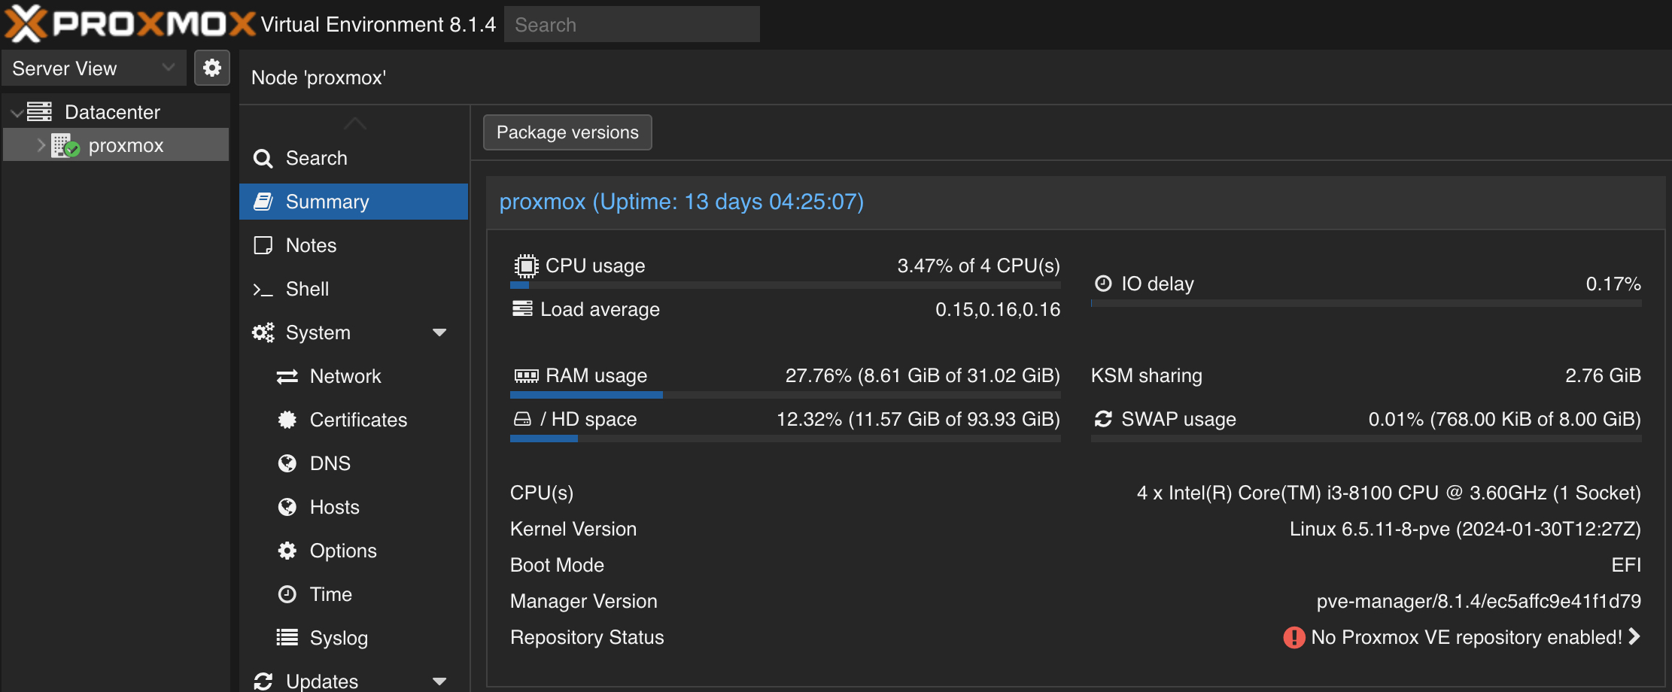Click the Datacenter icon in tree

point(40,112)
